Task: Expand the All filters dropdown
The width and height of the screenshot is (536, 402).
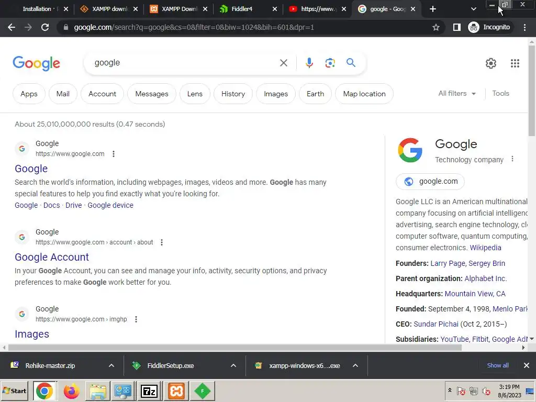Action: click(x=457, y=93)
